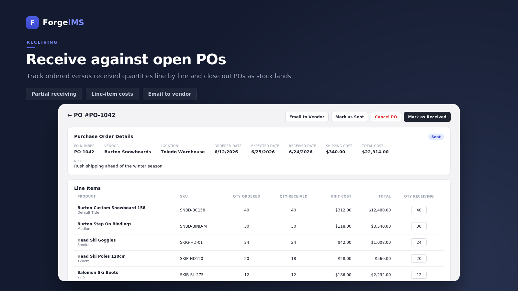Click Mark as Sent button
The height and width of the screenshot is (291, 518).
349,117
